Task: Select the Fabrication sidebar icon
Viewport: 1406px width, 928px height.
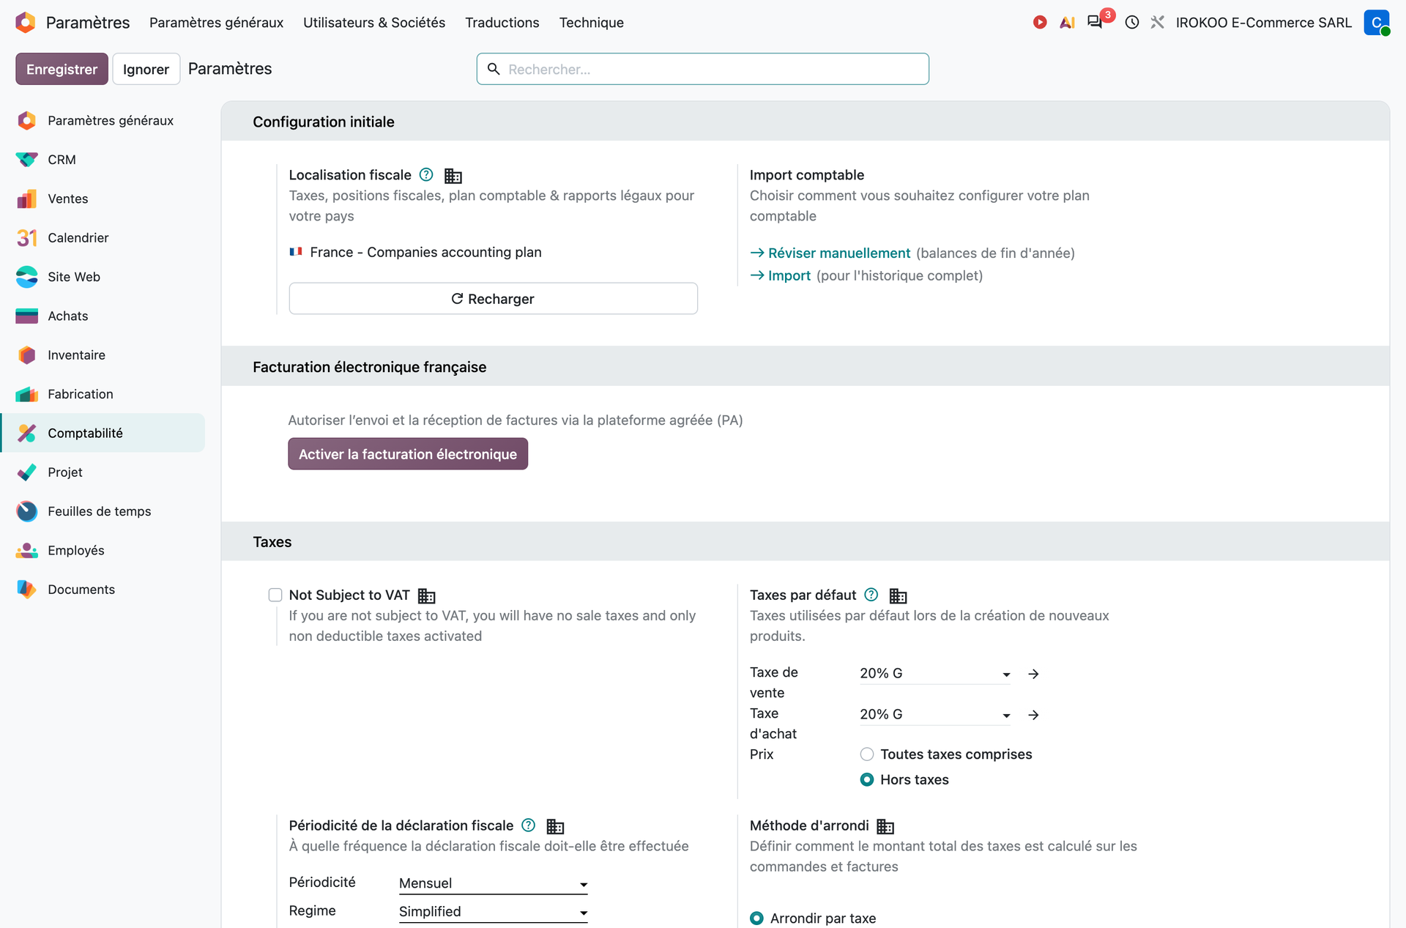Action: pos(27,394)
